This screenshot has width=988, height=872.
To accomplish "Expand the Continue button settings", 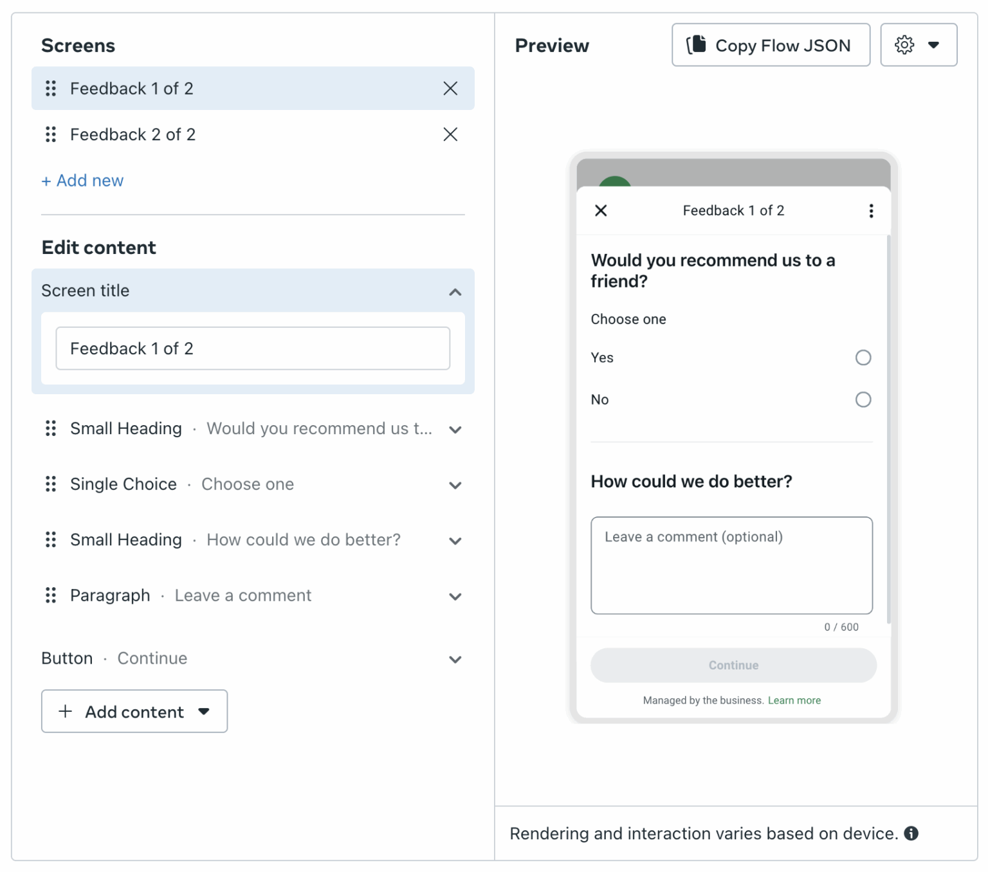I will tap(455, 659).
